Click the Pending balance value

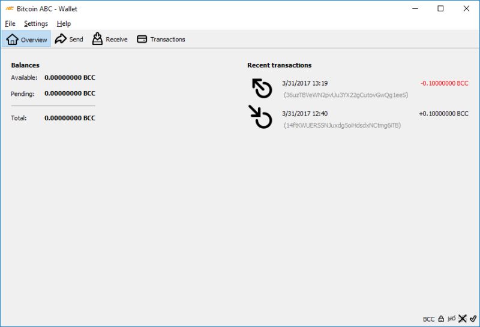pyautogui.click(x=70, y=93)
